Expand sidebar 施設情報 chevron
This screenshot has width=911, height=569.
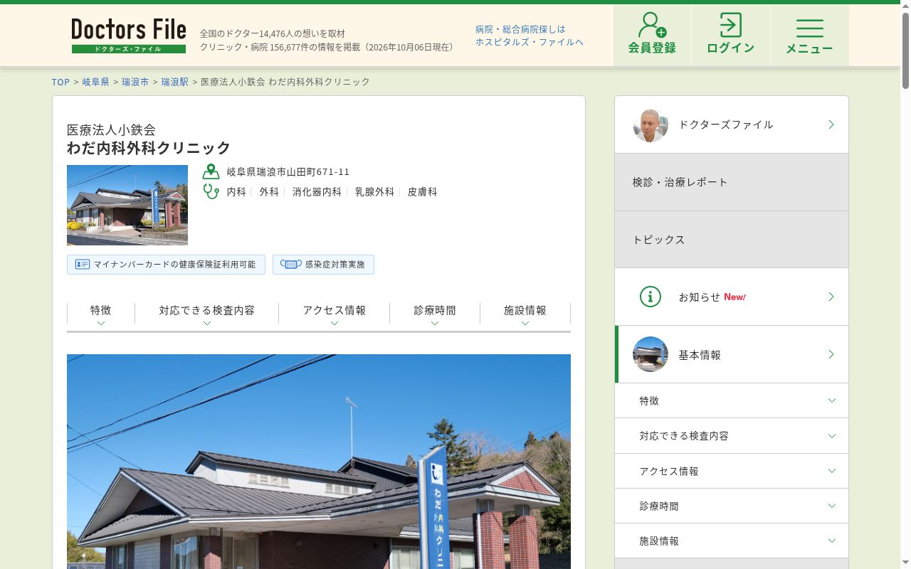point(831,541)
